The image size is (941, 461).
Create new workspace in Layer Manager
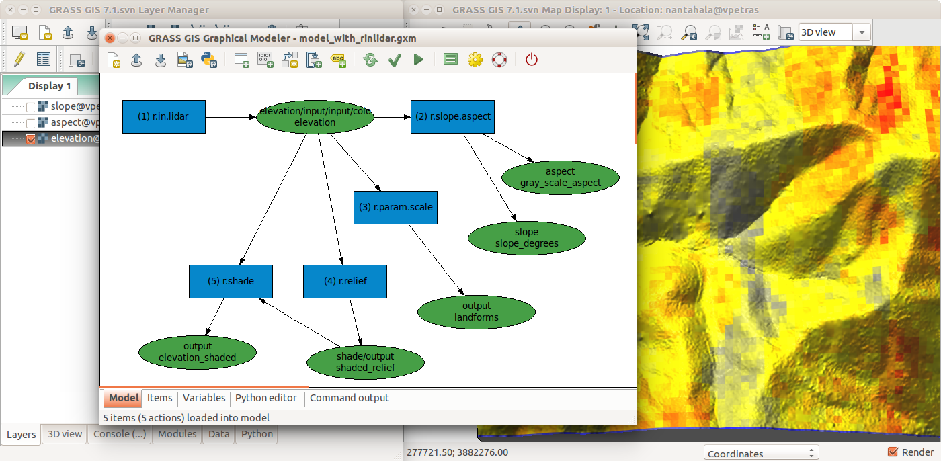point(44,32)
